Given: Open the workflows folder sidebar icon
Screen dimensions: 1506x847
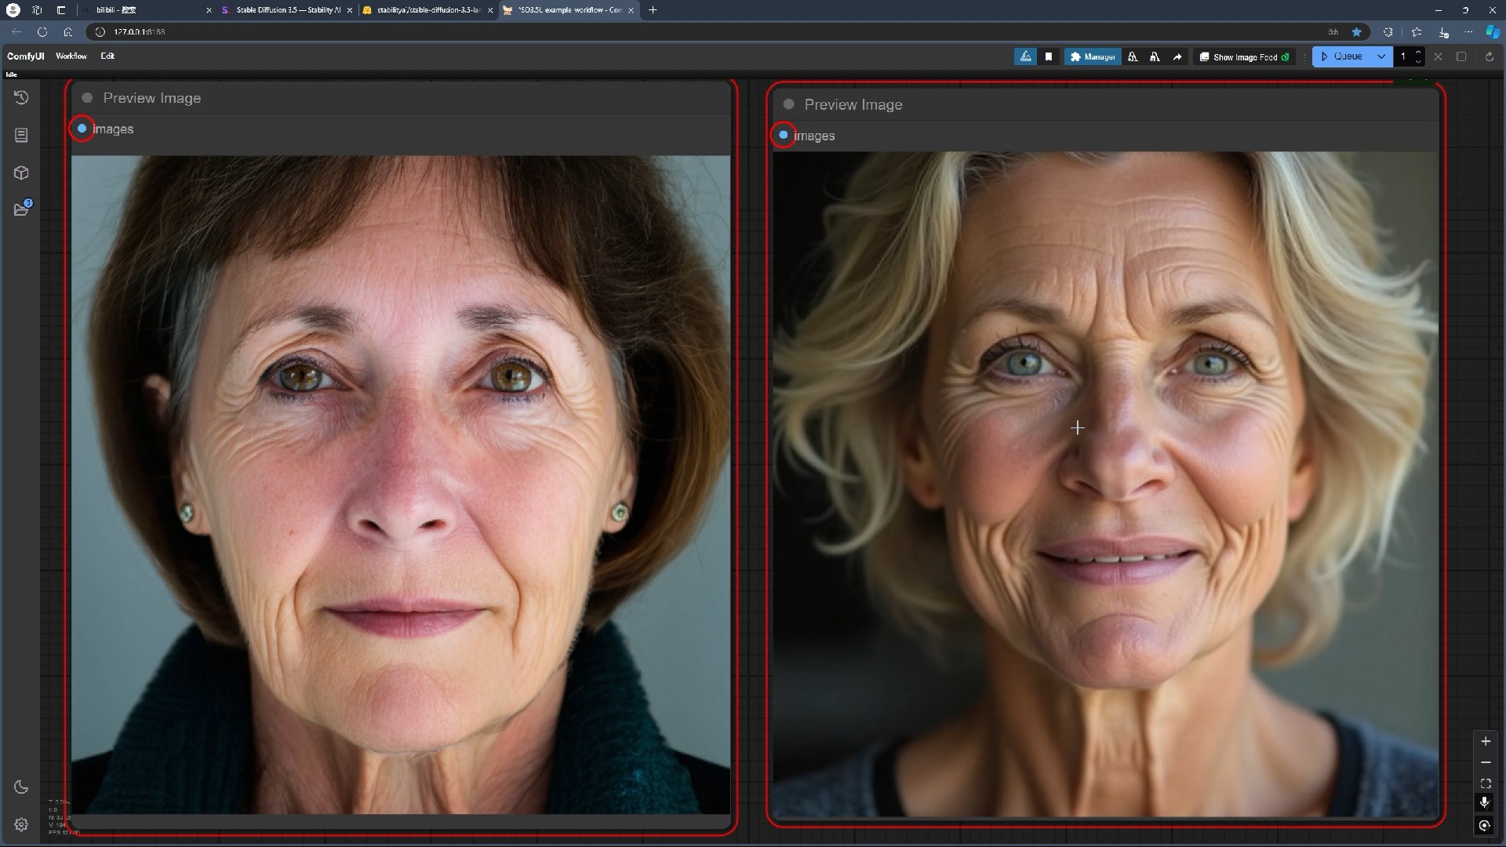Looking at the screenshot, I should coord(21,209).
